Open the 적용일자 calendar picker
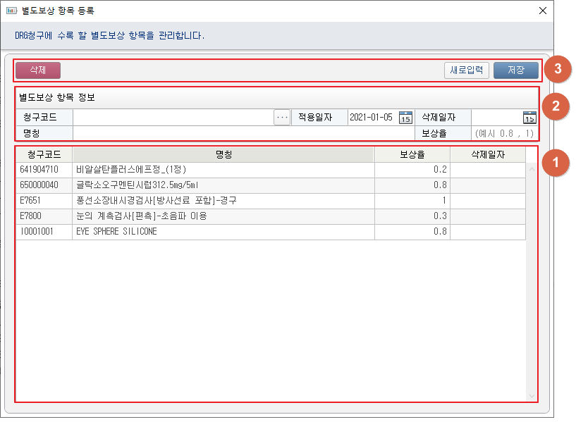The width and height of the screenshot is (576, 422). point(405,118)
